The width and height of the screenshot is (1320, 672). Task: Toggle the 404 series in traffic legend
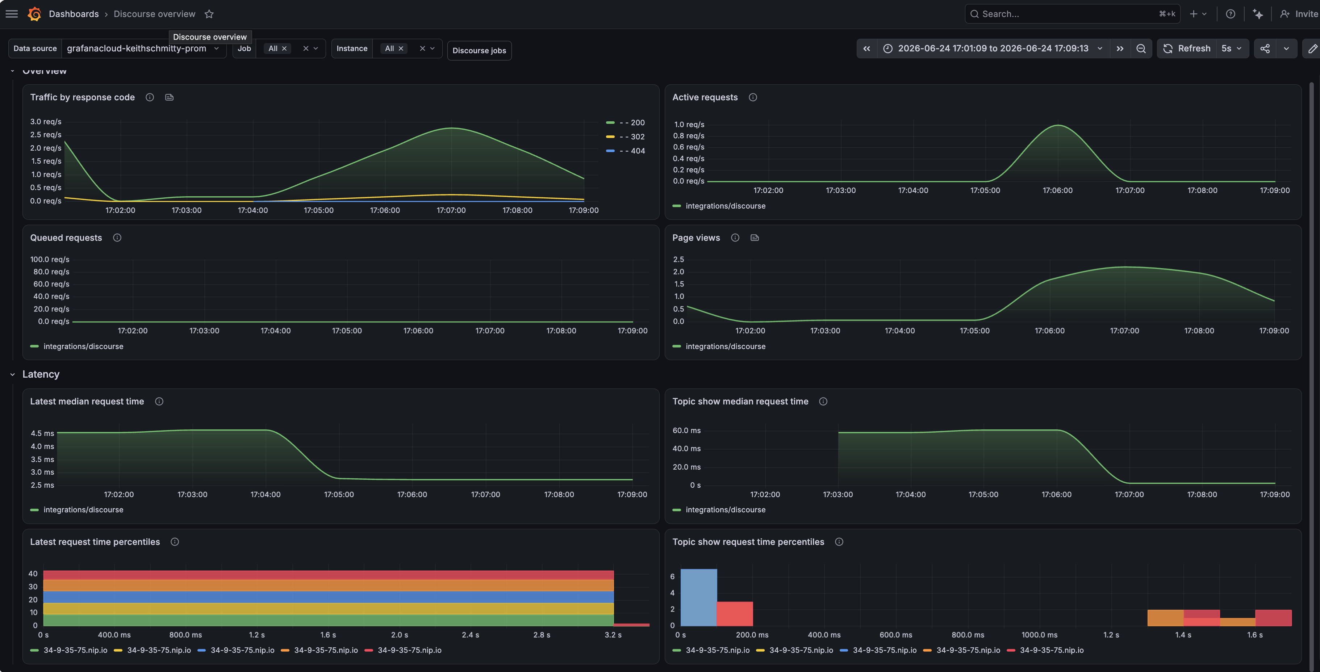[632, 151]
